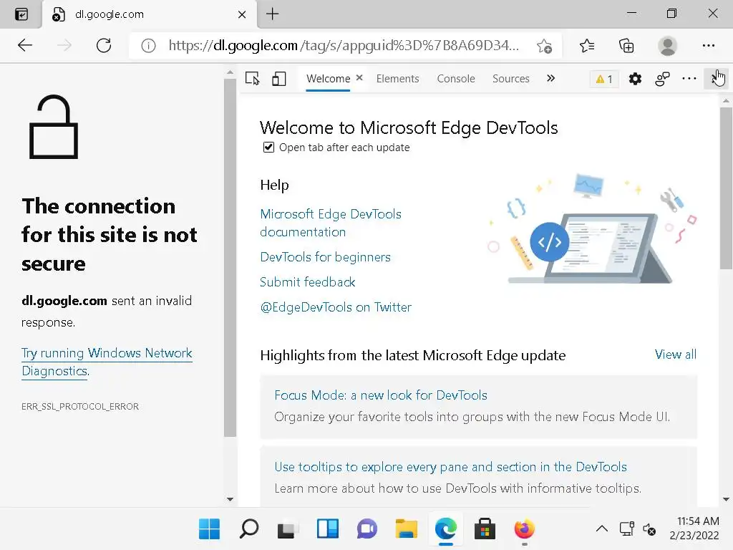Open the taskbar clock and date

point(694,528)
